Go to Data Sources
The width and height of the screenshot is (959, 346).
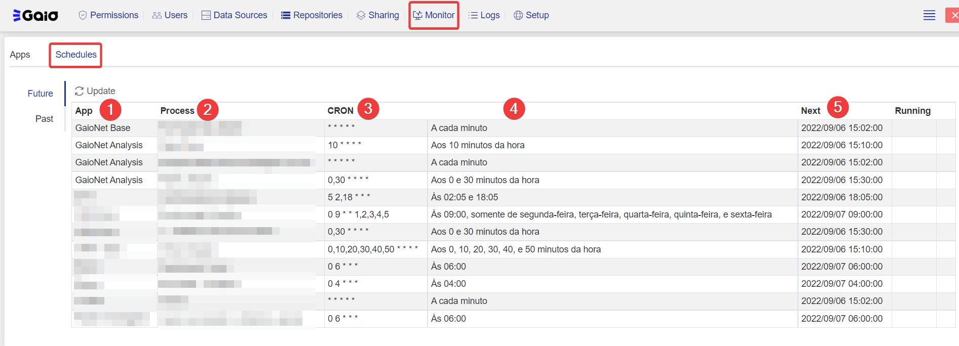point(234,15)
